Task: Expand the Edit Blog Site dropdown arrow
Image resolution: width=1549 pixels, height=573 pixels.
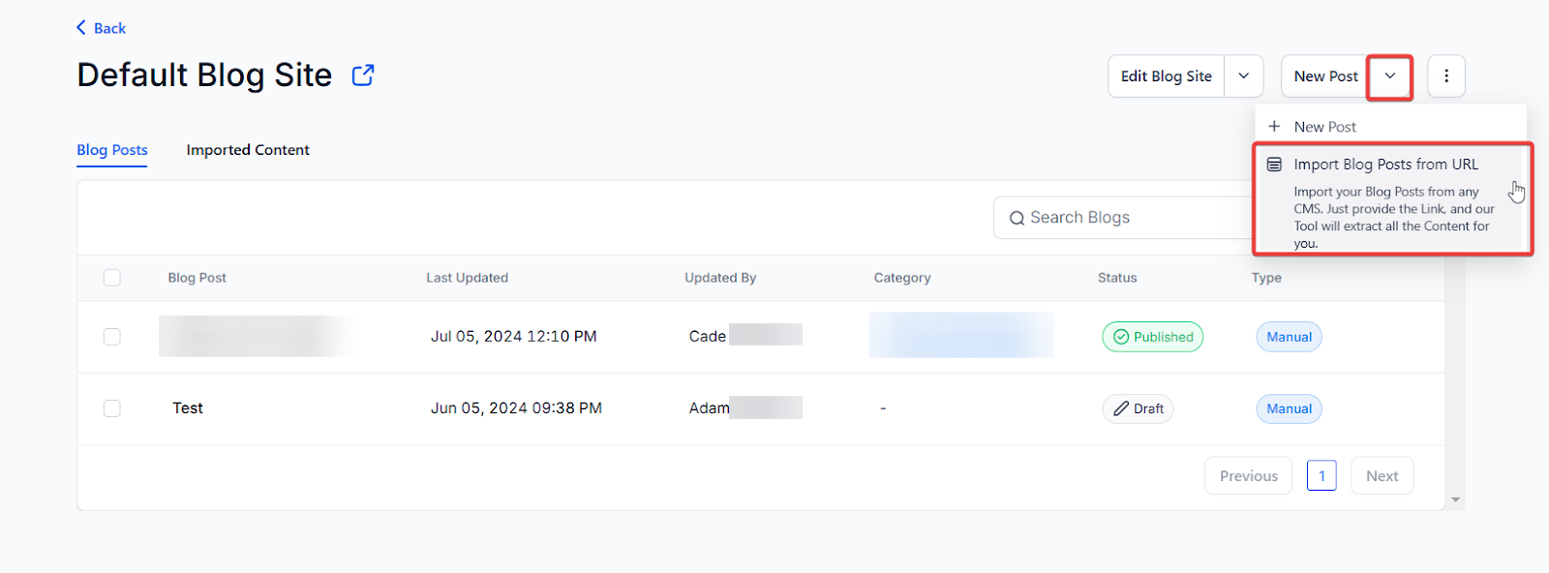Action: pyautogui.click(x=1244, y=76)
